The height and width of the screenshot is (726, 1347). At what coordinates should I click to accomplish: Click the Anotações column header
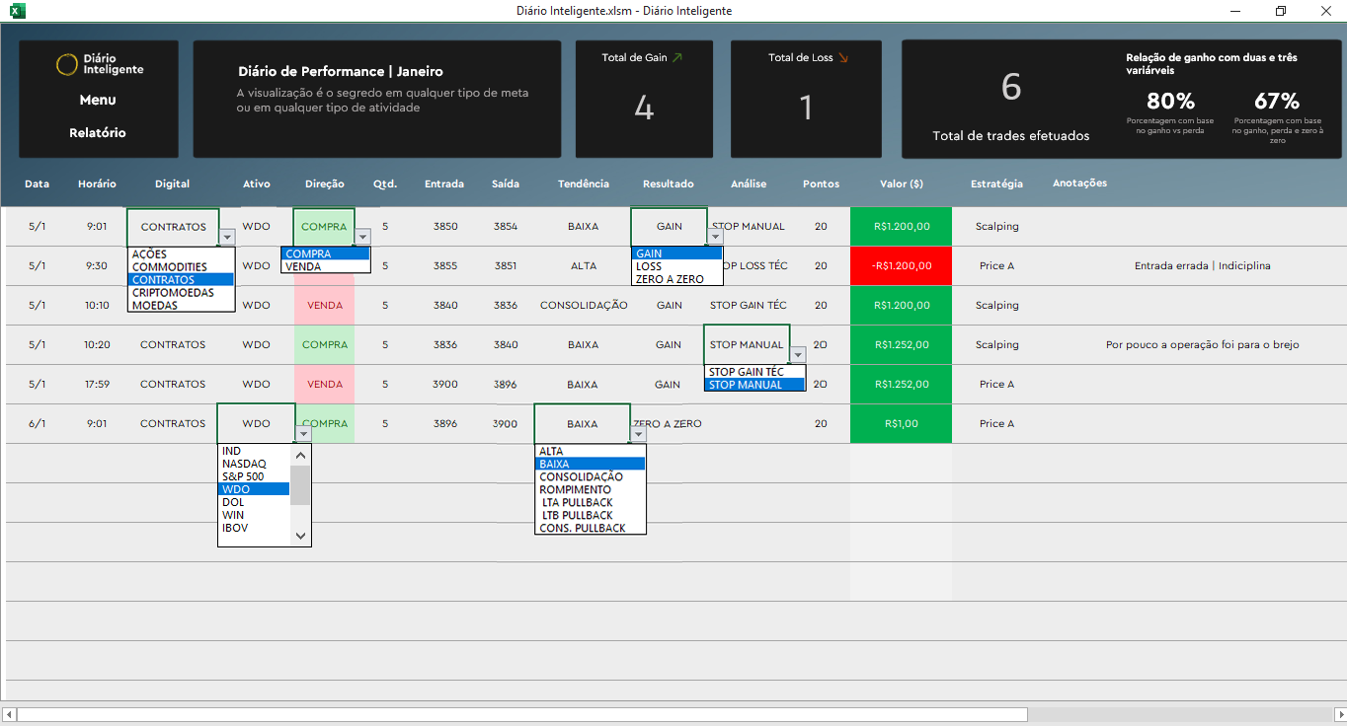[1079, 183]
